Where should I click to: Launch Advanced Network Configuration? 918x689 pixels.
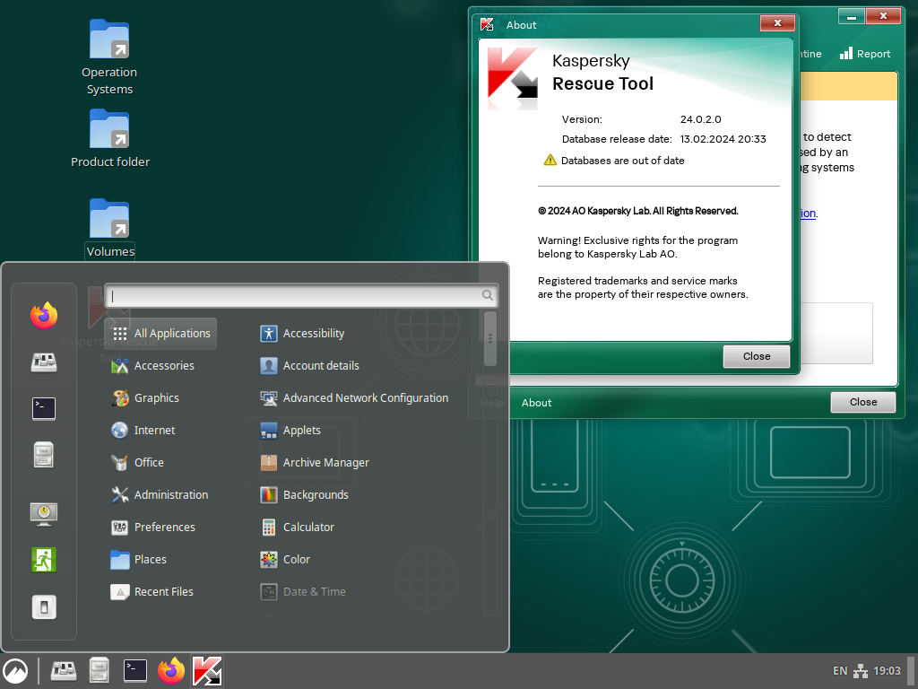click(354, 397)
